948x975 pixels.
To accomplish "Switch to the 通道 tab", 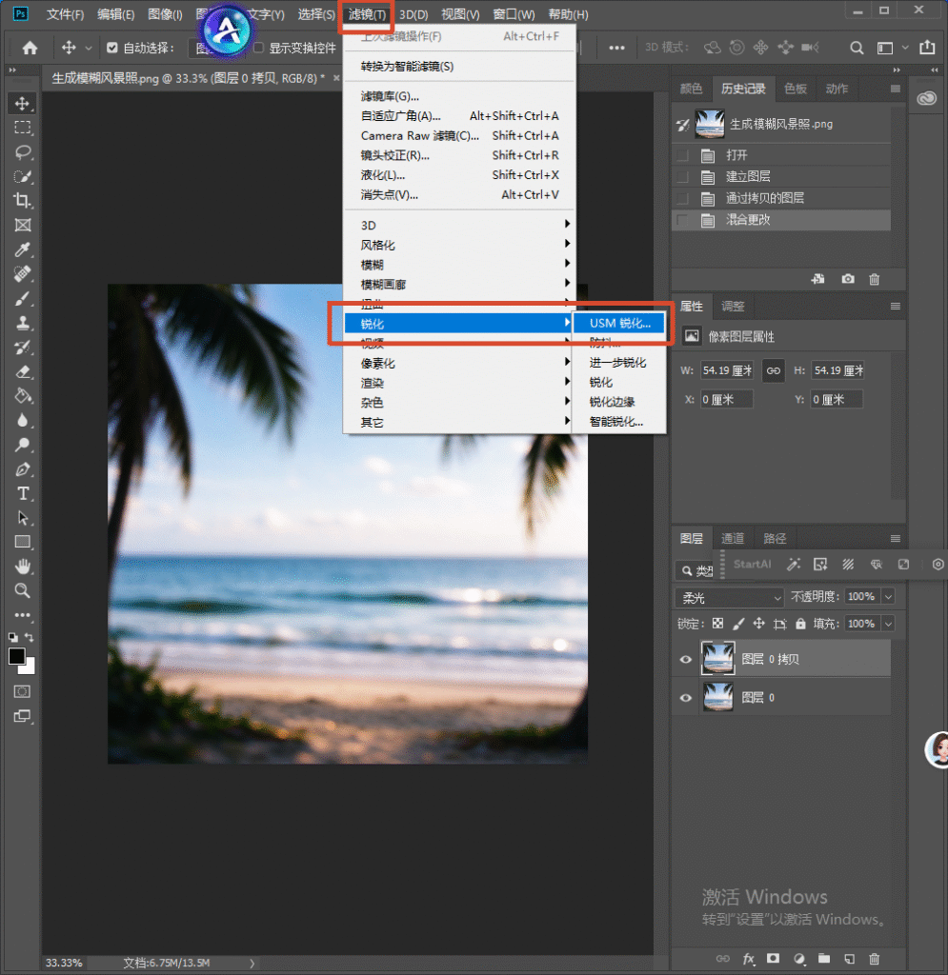I will (732, 539).
